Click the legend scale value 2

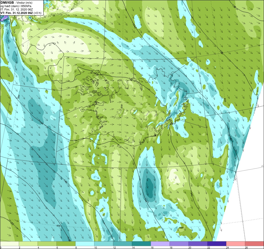(x=20, y=247)
